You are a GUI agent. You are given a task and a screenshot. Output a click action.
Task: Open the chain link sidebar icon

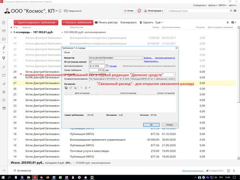pyautogui.click(x=4, y=67)
